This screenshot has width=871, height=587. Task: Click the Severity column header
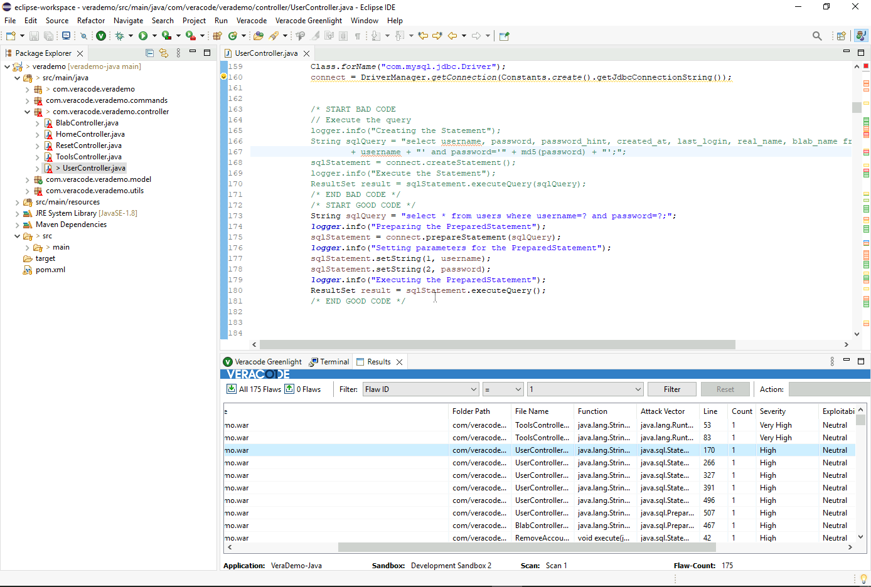787,411
